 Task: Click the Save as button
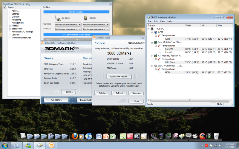point(136,93)
